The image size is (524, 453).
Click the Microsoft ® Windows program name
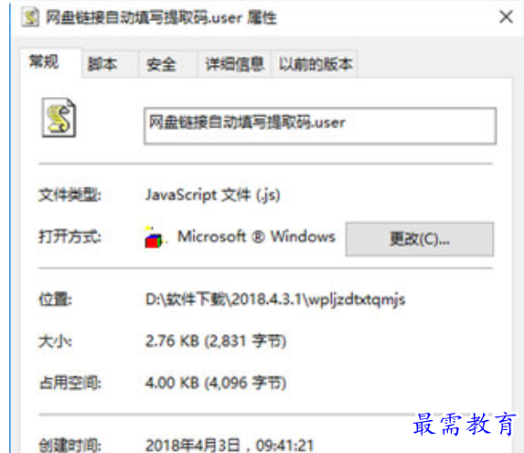pos(256,237)
